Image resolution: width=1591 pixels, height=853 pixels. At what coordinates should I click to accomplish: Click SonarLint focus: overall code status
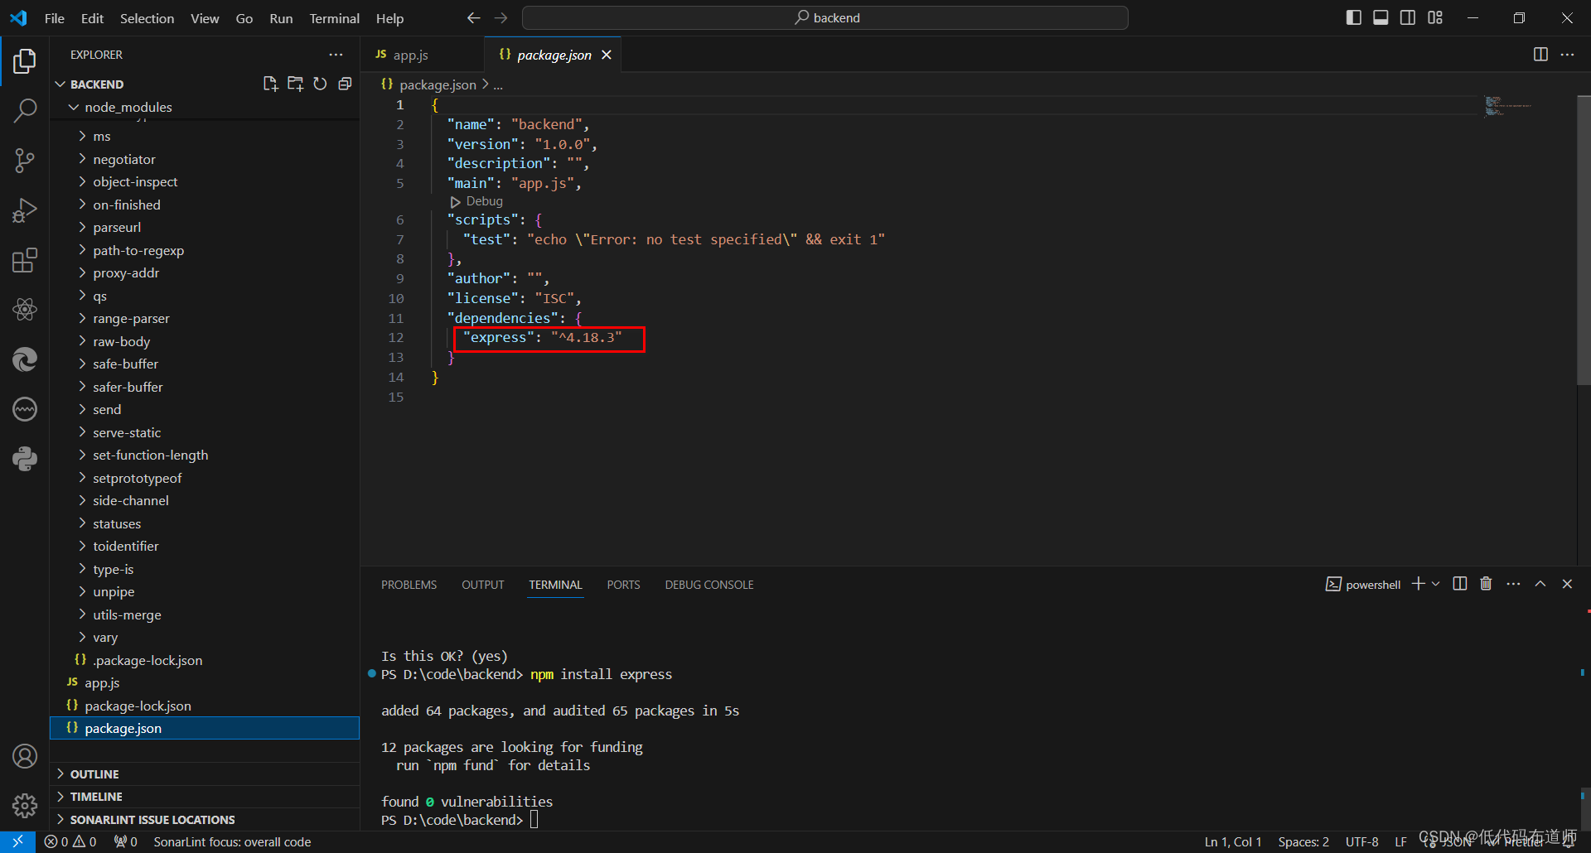[232, 841]
